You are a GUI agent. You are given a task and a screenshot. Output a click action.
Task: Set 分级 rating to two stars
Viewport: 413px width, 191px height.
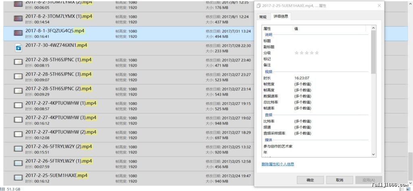[x=302, y=53]
